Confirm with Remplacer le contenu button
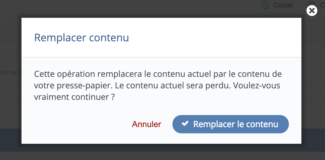The width and height of the screenshot is (325, 160). [x=230, y=124]
